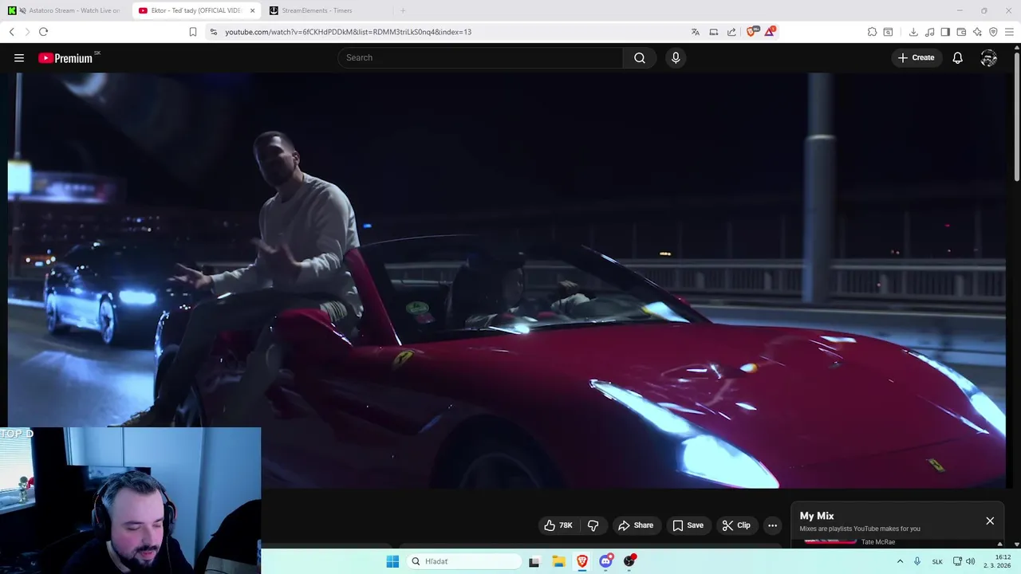
Task: Click the tray microphone icon
Action: point(917,561)
